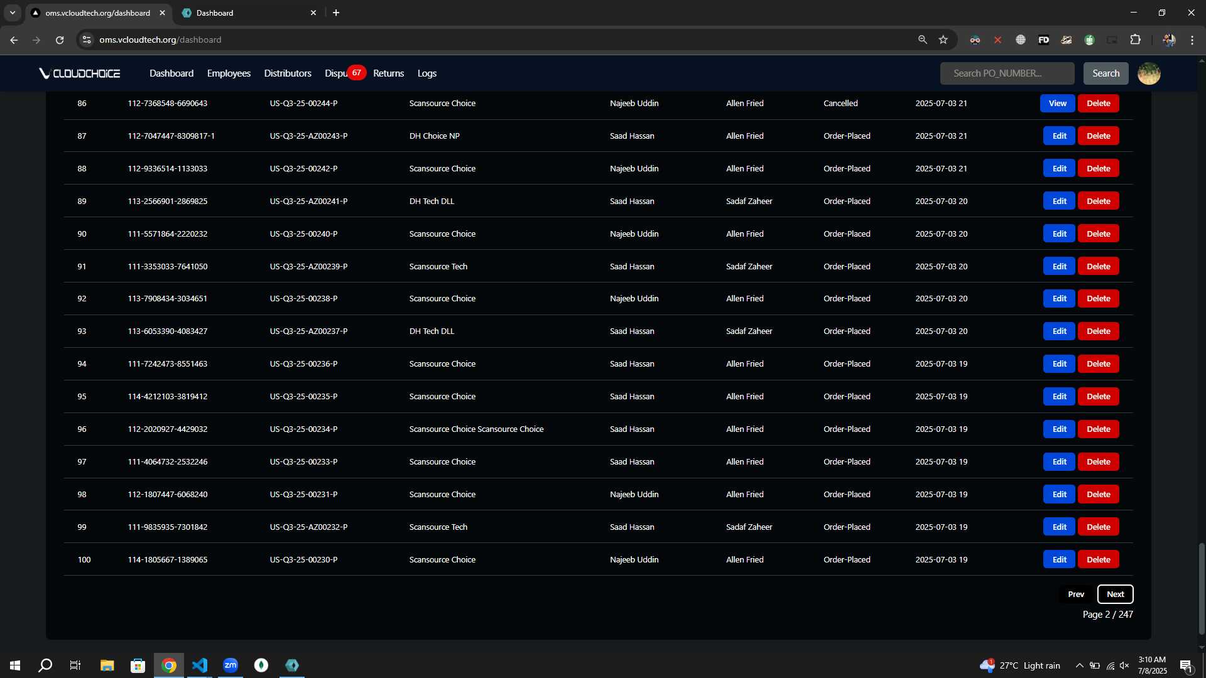Click the page vertical scrollbar thumb
Screen dimensions: 1206x678
click(1202, 588)
